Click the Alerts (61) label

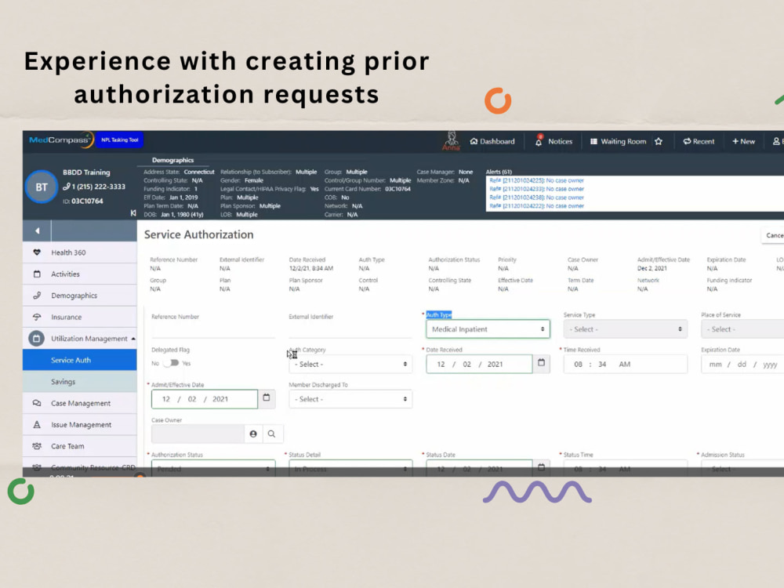tap(499, 172)
